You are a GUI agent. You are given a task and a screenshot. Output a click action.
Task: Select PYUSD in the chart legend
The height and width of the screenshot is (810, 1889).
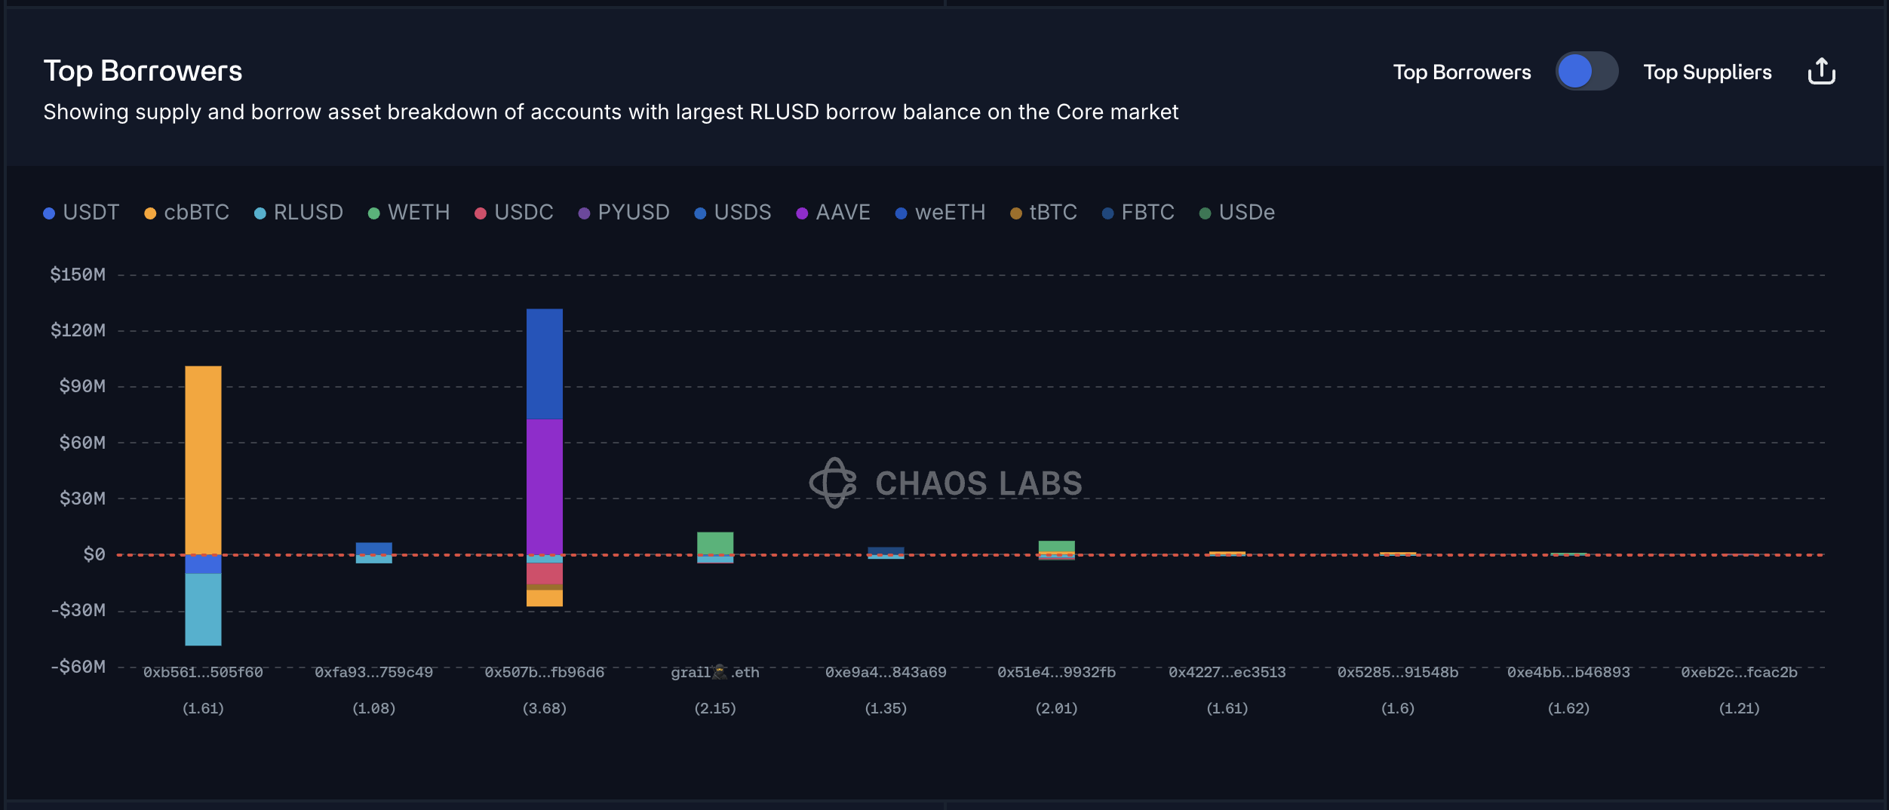coord(624,213)
